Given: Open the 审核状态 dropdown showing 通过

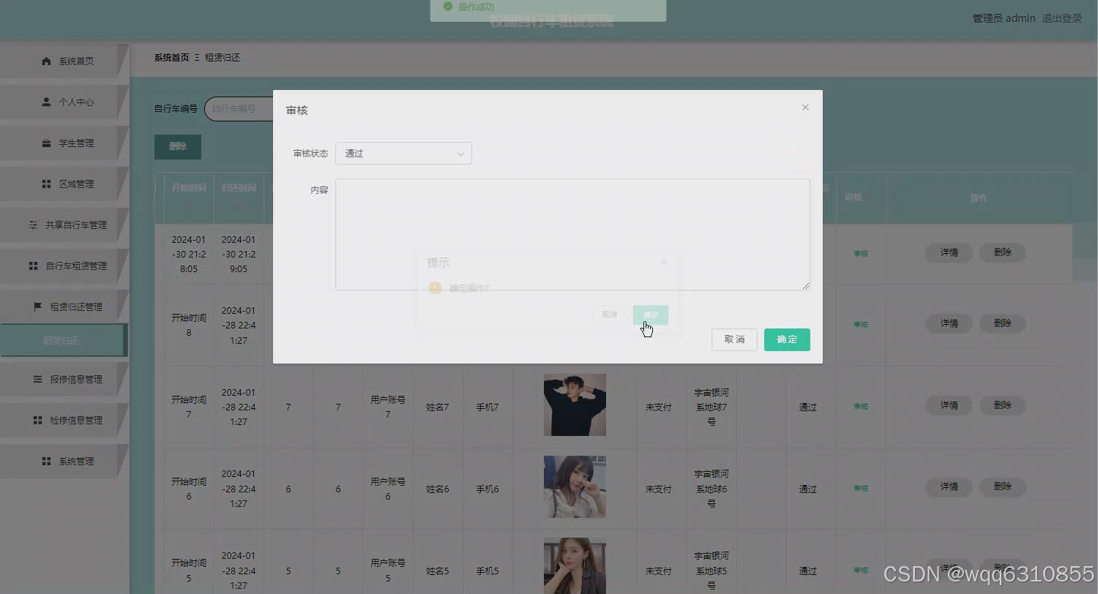Looking at the screenshot, I should (403, 154).
